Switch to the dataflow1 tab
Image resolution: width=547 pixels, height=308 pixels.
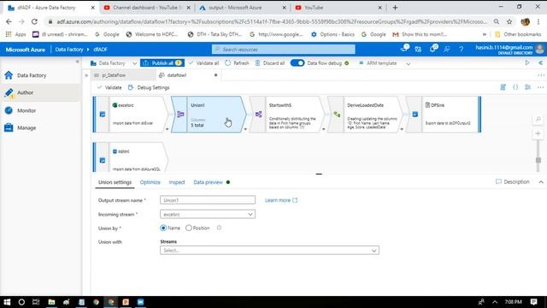pyautogui.click(x=177, y=75)
